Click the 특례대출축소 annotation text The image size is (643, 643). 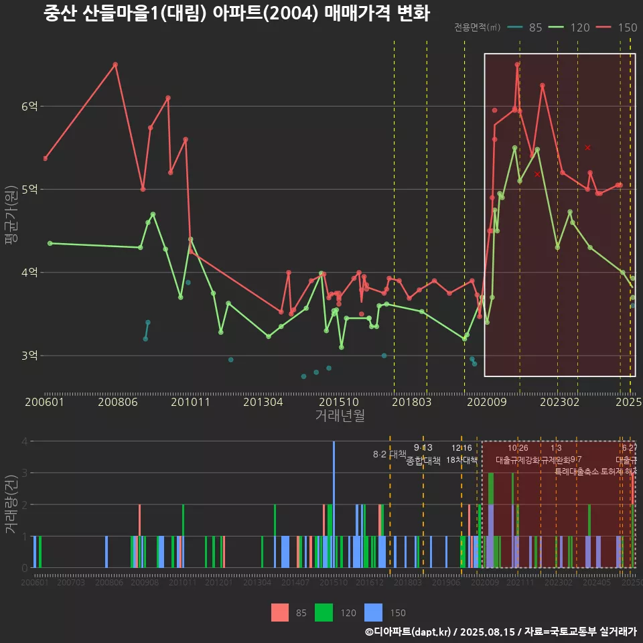(x=577, y=472)
